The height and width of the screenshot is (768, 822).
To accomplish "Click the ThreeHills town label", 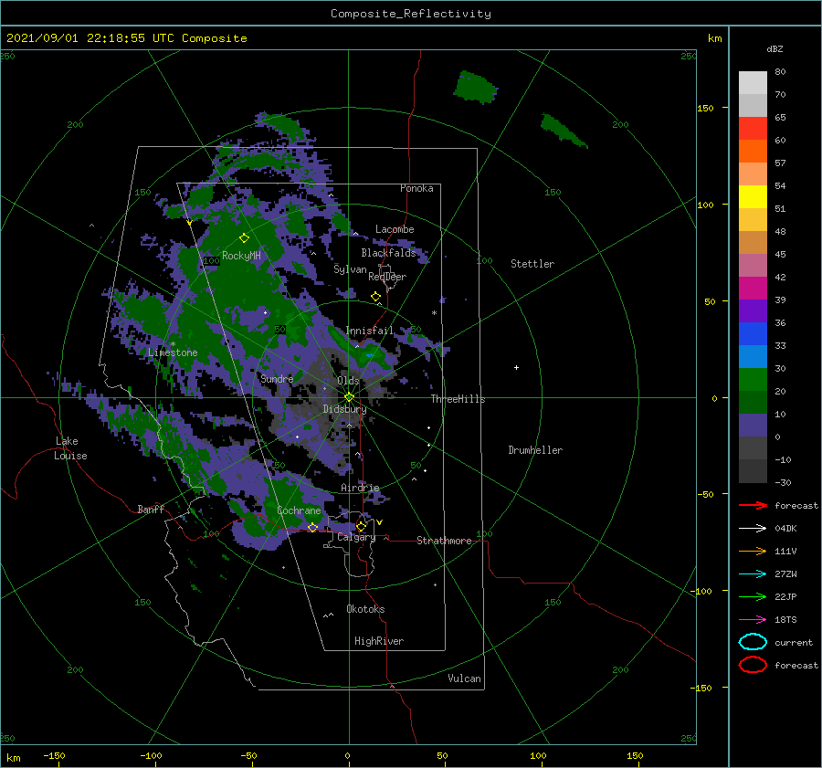I will click(x=458, y=399).
